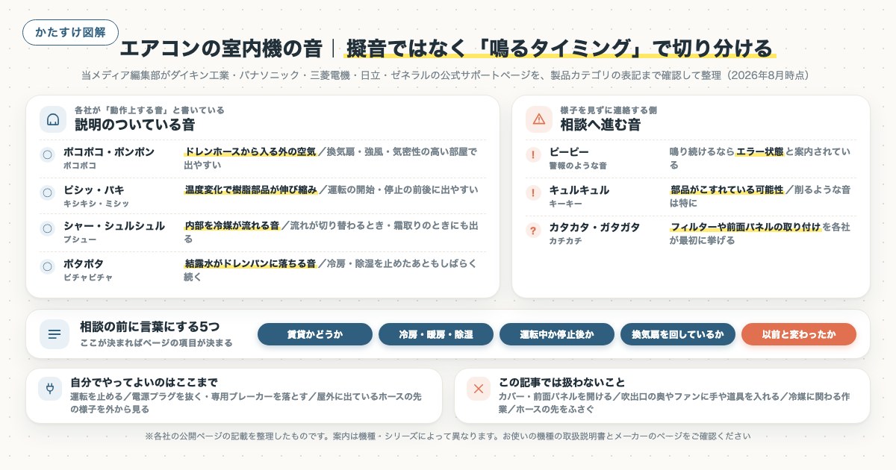Viewport: 896px width, 470px height.
Task: Select the 換気扇を回しているか pill
Action: click(x=678, y=334)
